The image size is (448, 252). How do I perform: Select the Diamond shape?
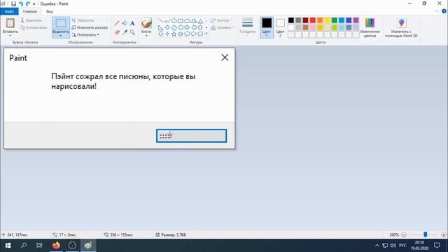click(167, 27)
